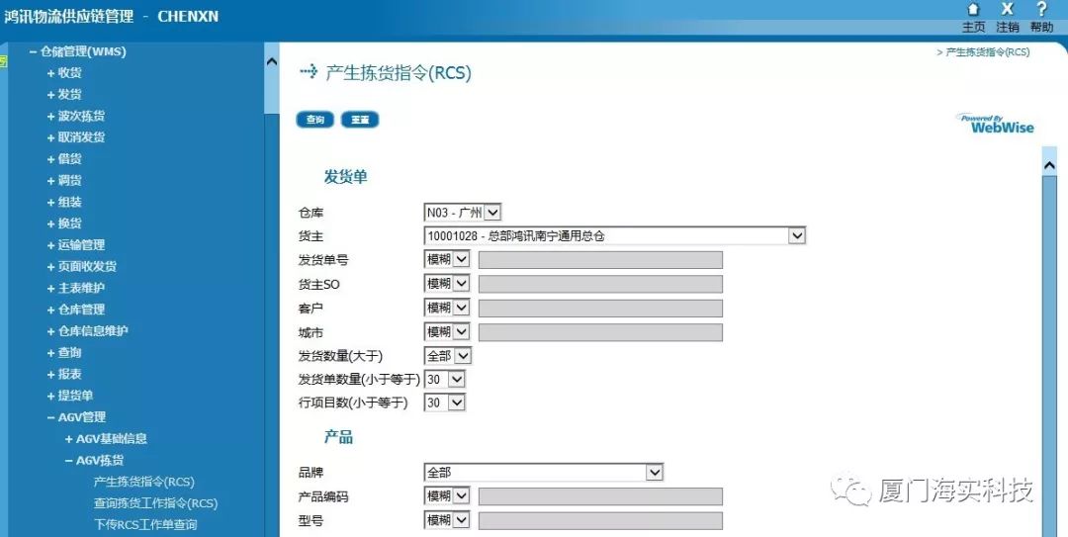The height and width of the screenshot is (537, 1068).
Task: Click the 发货单号 text input field
Action: click(x=600, y=260)
